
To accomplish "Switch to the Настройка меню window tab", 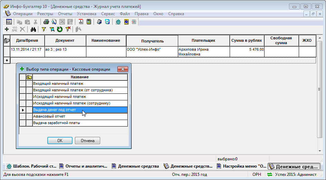I will pos(241,166).
